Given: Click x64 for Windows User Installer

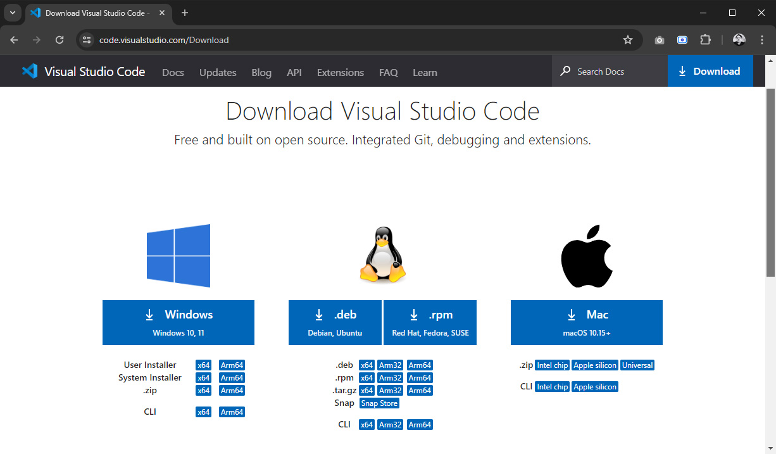Looking at the screenshot, I should coord(203,365).
